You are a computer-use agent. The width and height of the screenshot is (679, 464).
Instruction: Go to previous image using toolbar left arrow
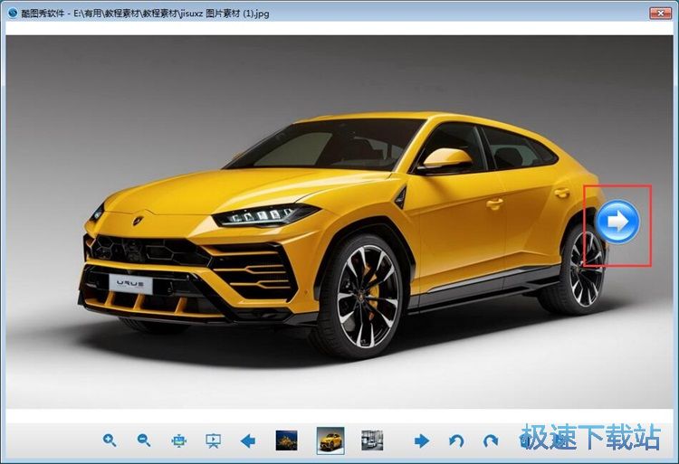tap(247, 440)
